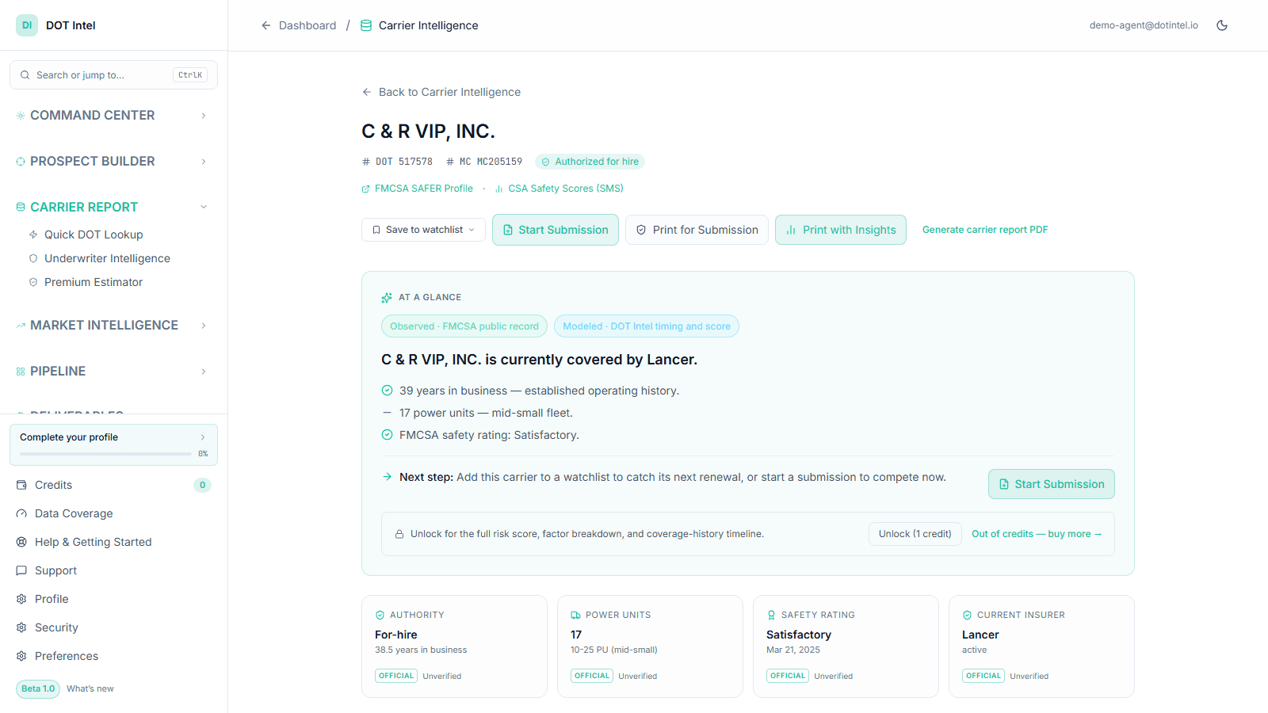Go Back to Carrier Intelligence
The image size is (1268, 713).
[441, 92]
